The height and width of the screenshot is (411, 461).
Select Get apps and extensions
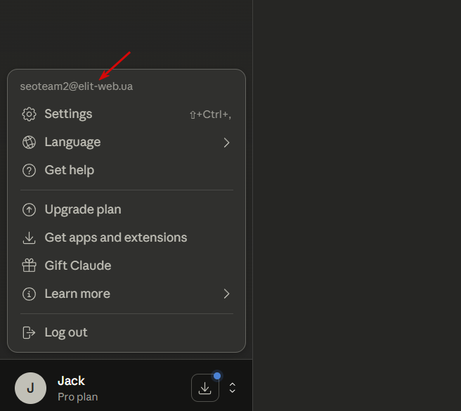pyautogui.click(x=116, y=238)
